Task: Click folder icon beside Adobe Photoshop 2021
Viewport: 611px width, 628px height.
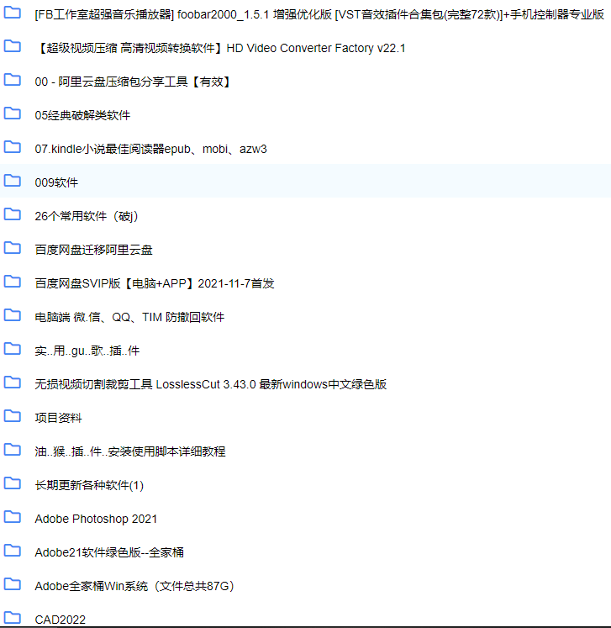Action: coord(12,518)
